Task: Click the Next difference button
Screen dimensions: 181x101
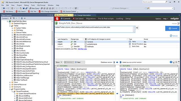Action: 80,62
